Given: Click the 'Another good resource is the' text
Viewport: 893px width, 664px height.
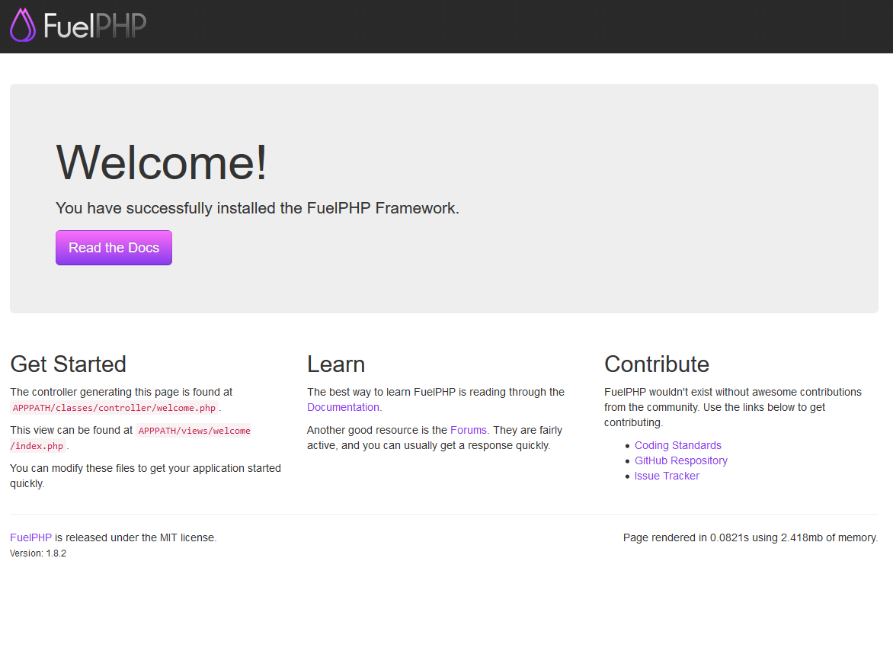Looking at the screenshot, I should point(377,430).
